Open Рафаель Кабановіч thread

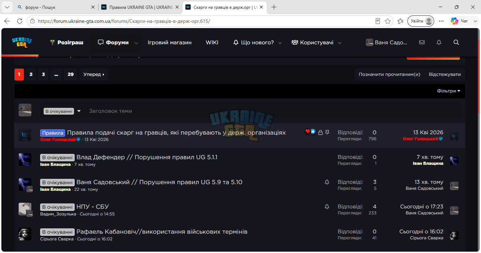click(x=162, y=232)
